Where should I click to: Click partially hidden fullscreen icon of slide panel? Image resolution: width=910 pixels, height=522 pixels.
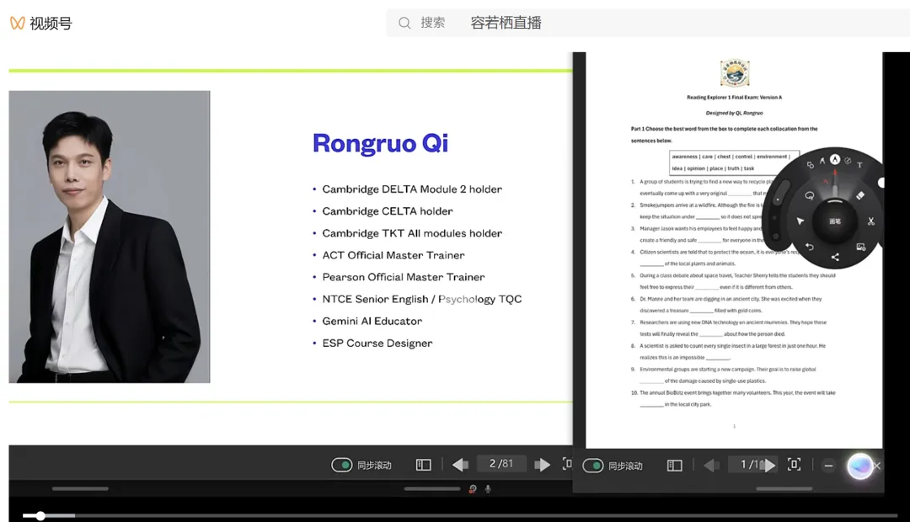click(x=567, y=464)
